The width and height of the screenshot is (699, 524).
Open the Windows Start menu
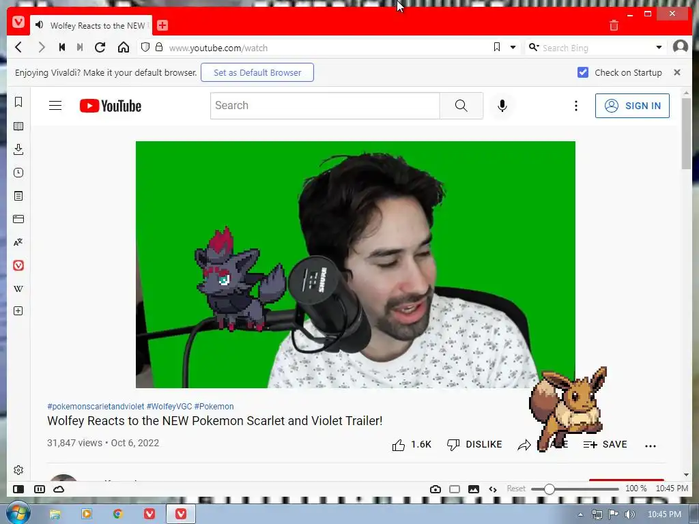click(18, 513)
